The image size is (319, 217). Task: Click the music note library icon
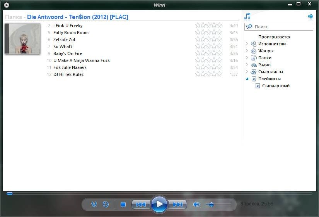point(247,16)
